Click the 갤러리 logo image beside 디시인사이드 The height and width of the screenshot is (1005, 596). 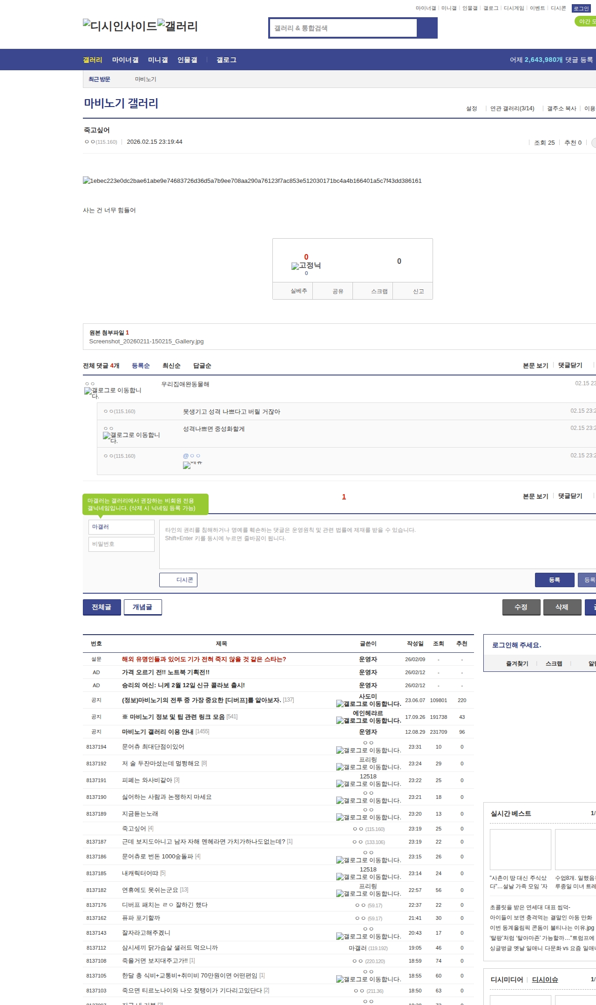(x=178, y=26)
